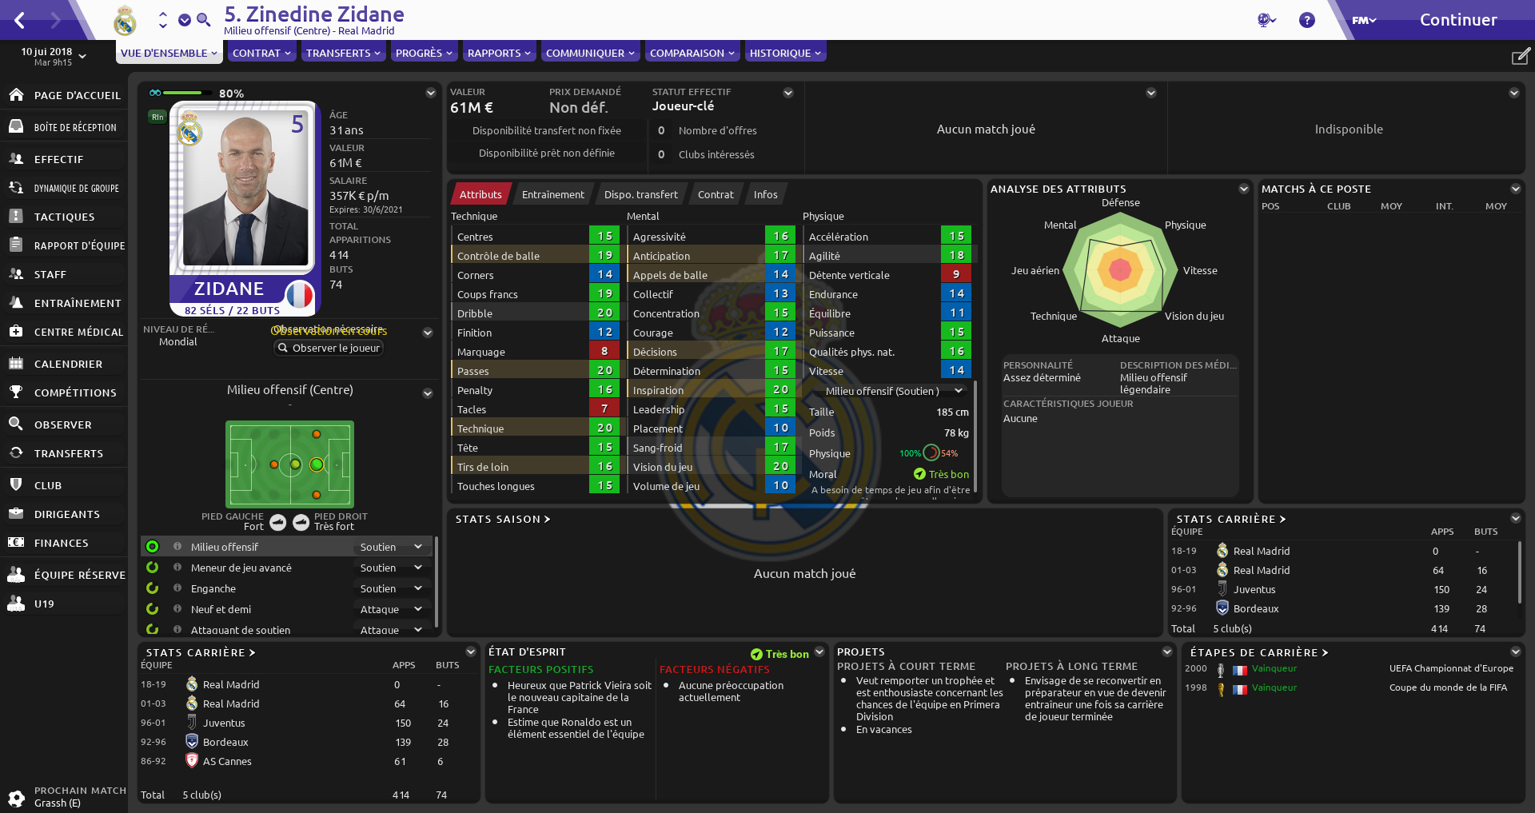Go back with the left arrow
Viewport: 1535px width, 813px height.
point(20,20)
